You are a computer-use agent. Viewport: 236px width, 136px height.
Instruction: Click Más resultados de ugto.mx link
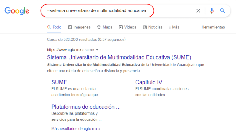tap(76, 129)
